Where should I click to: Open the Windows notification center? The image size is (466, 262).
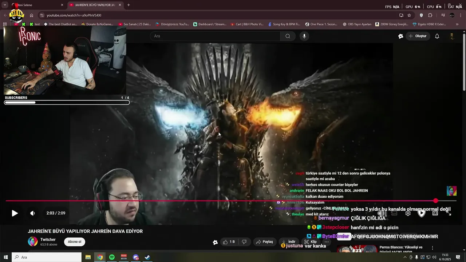click(458, 257)
